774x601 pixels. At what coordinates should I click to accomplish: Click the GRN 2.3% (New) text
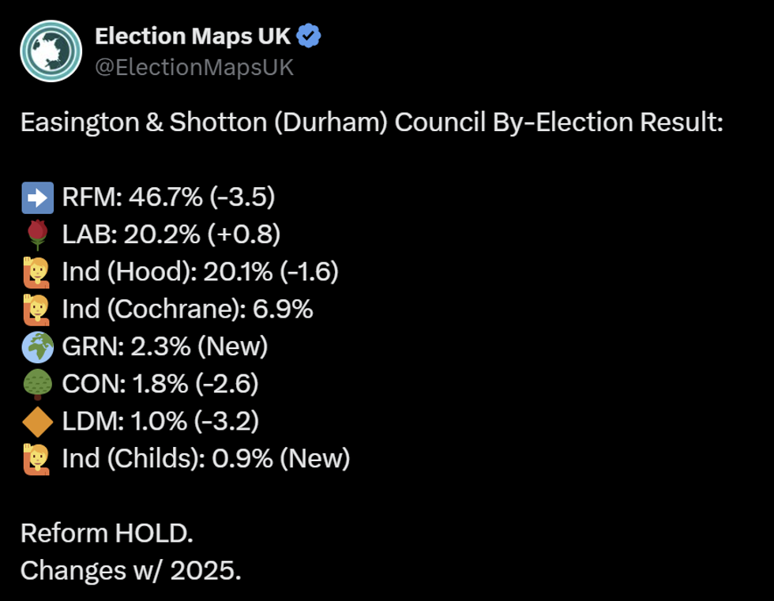point(165,346)
